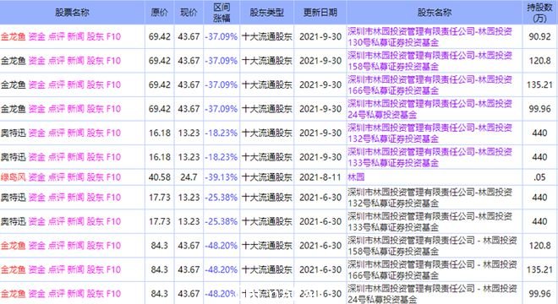Open 林园投资130号私募证券投资基金 shareholder link
Viewport: 558px width, 304px height.
point(429,37)
